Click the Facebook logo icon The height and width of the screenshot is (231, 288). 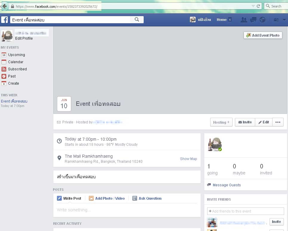click(4, 20)
